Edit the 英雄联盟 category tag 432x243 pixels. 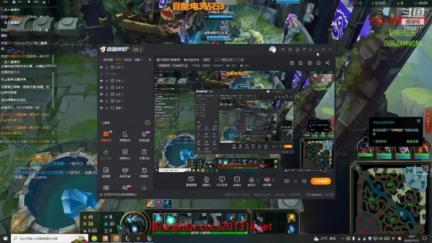173,65
